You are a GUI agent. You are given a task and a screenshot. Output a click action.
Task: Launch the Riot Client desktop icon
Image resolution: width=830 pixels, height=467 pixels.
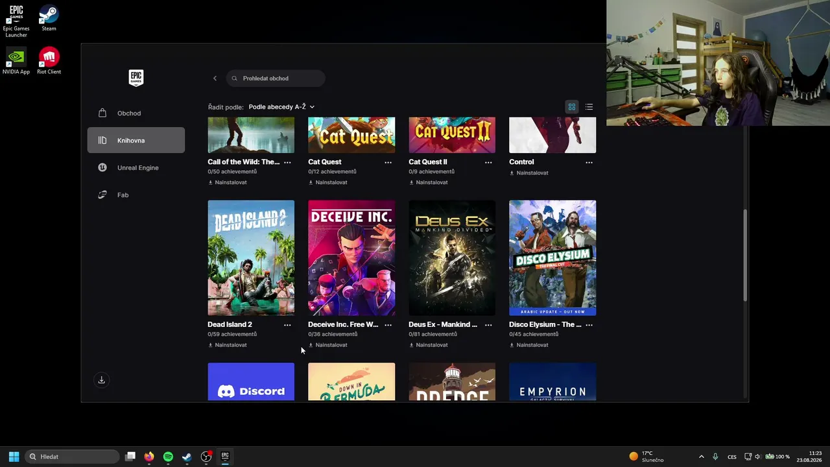(49, 61)
